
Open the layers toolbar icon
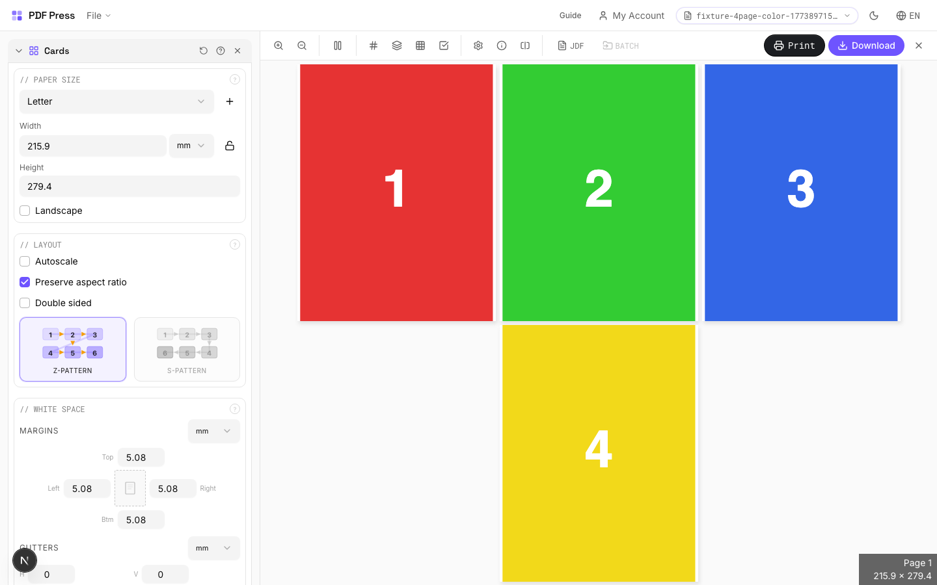pos(397,45)
